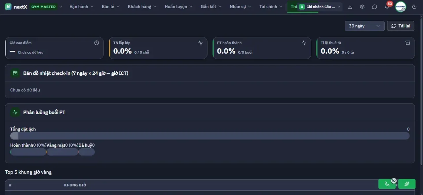Click the green sparkle AI assistant button
The height and width of the screenshot is (195, 423).
pos(407,184)
